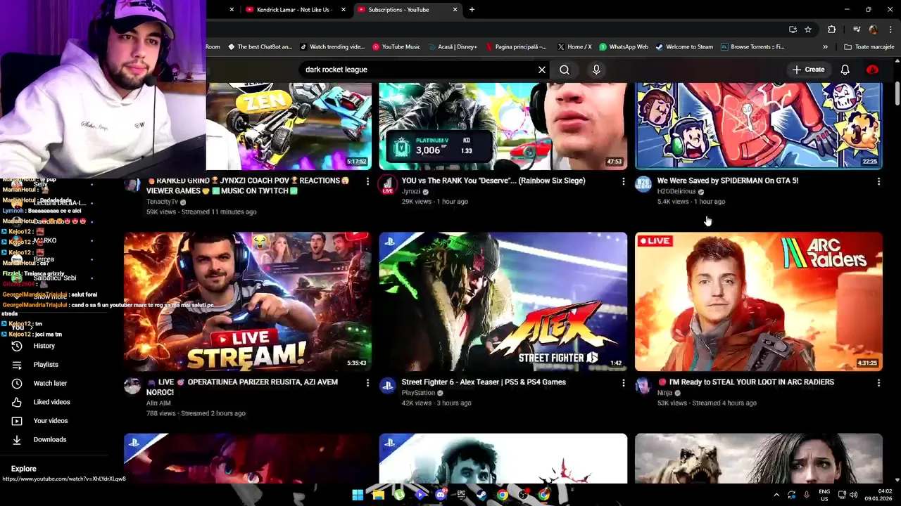Close the Subscriptions - YouTube tab
The width and height of the screenshot is (901, 506).
[x=455, y=10]
